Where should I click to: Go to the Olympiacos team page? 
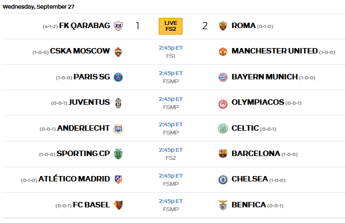click(x=257, y=103)
